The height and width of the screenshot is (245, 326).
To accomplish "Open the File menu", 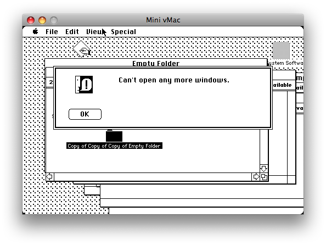I will pyautogui.click(x=52, y=32).
